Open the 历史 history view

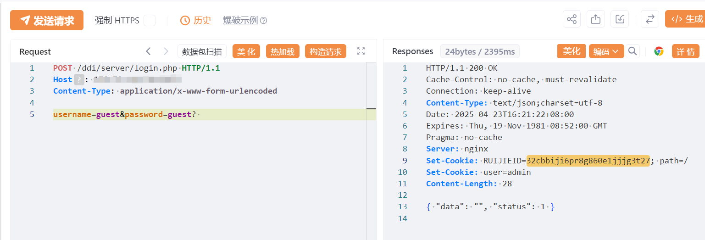point(196,20)
